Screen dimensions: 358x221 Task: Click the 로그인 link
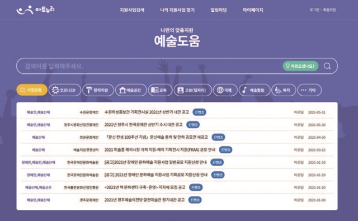(x=314, y=10)
